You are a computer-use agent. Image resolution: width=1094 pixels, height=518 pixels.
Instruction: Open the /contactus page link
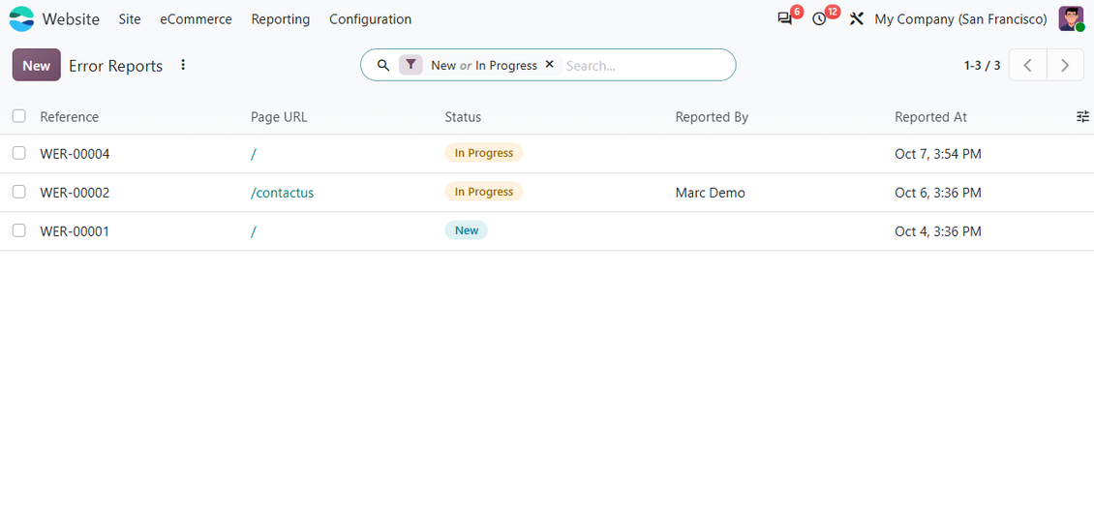click(x=283, y=193)
